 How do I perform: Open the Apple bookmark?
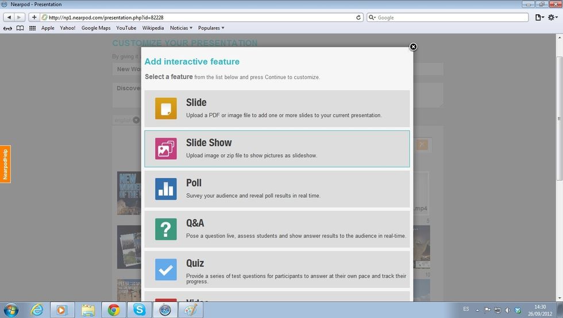tap(48, 28)
